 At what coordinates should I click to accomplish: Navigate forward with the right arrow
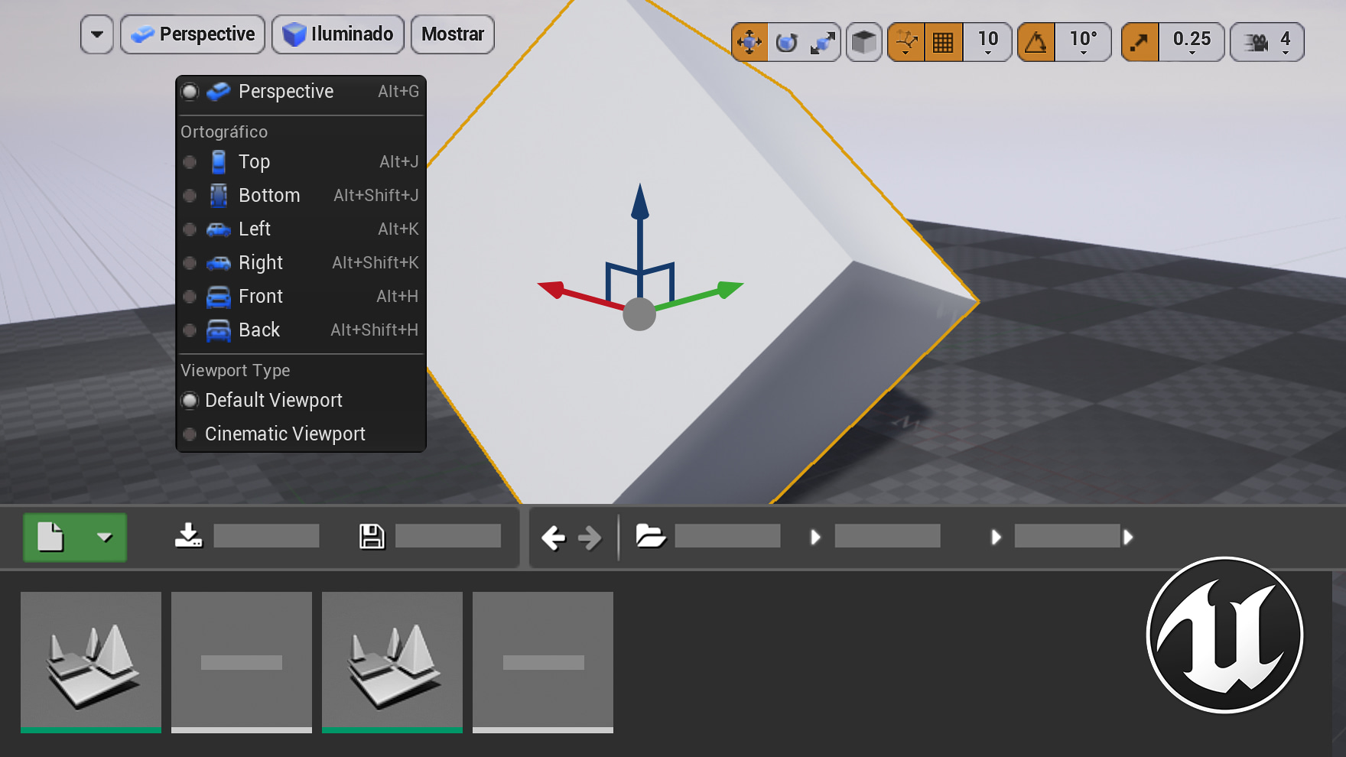[590, 538]
